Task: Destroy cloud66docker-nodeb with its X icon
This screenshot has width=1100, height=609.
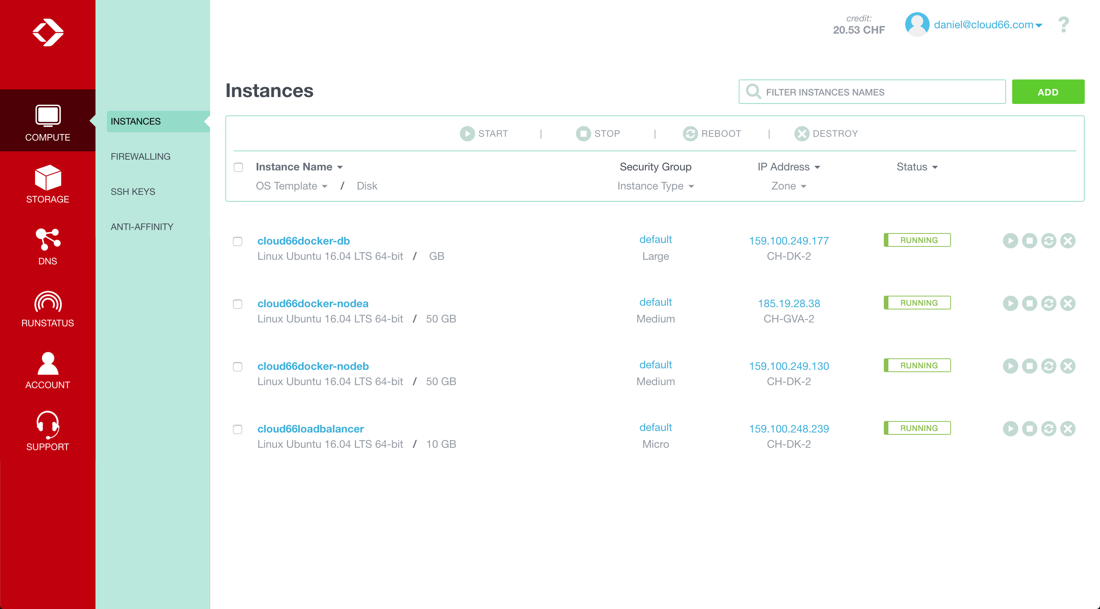Action: (1068, 366)
